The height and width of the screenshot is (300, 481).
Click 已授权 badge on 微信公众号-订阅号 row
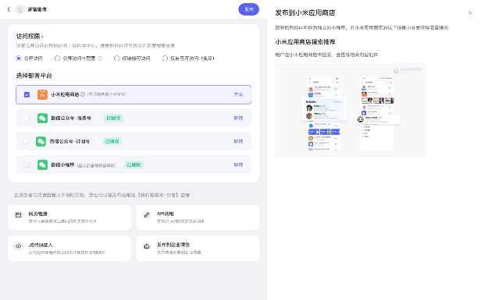tap(112, 141)
